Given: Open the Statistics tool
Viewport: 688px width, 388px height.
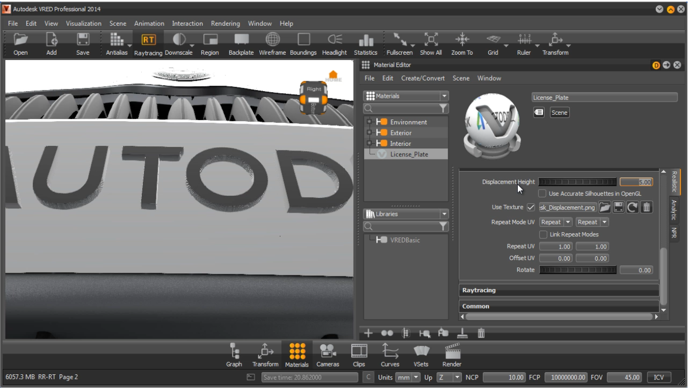Looking at the screenshot, I should point(366,40).
